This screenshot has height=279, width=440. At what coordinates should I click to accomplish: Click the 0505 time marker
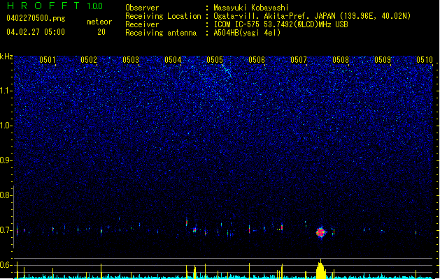coord(215,60)
